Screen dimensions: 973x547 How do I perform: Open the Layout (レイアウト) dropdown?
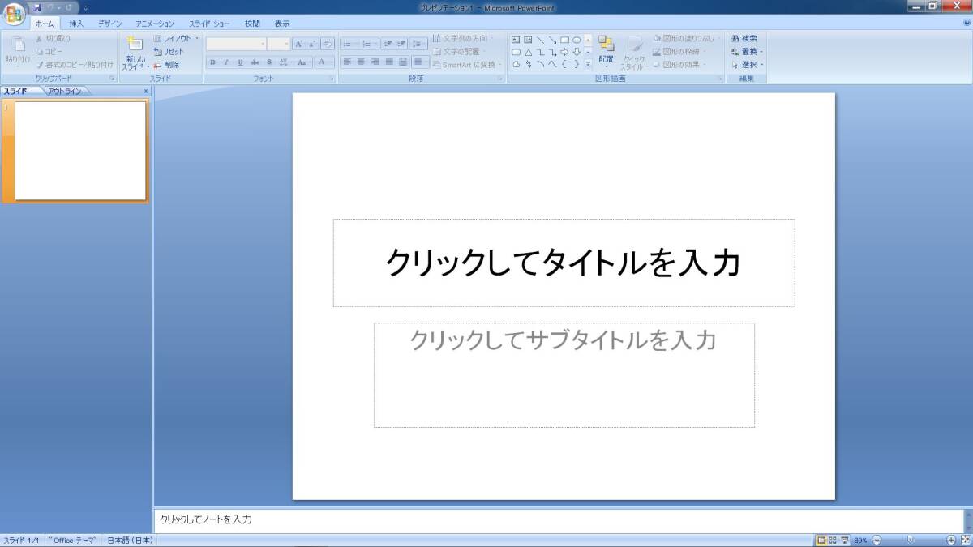tap(174, 38)
